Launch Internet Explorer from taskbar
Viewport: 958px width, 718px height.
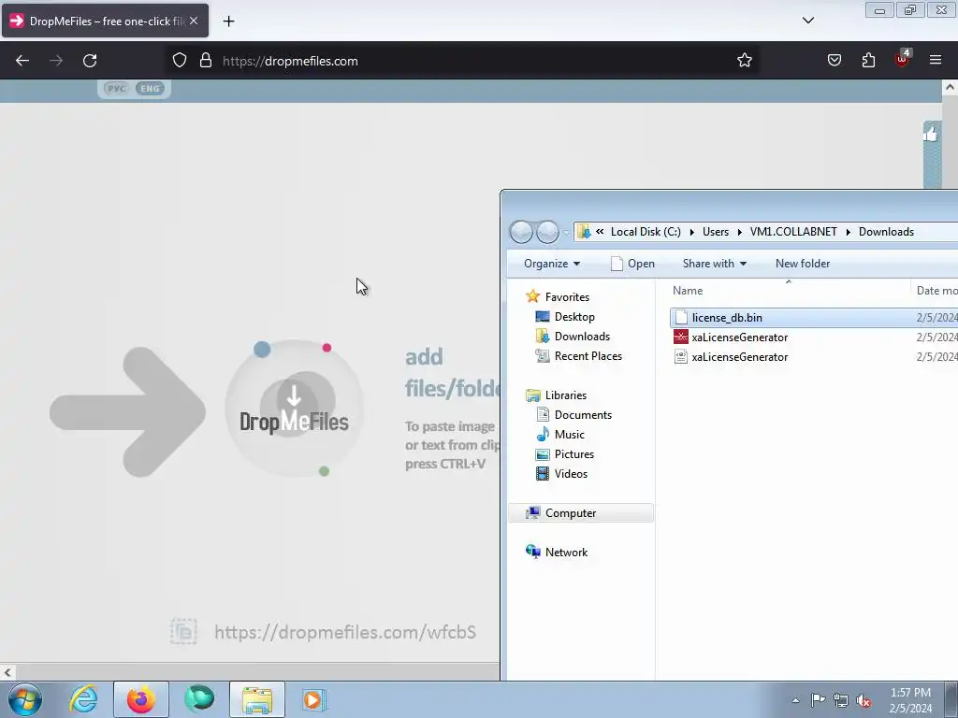point(83,699)
